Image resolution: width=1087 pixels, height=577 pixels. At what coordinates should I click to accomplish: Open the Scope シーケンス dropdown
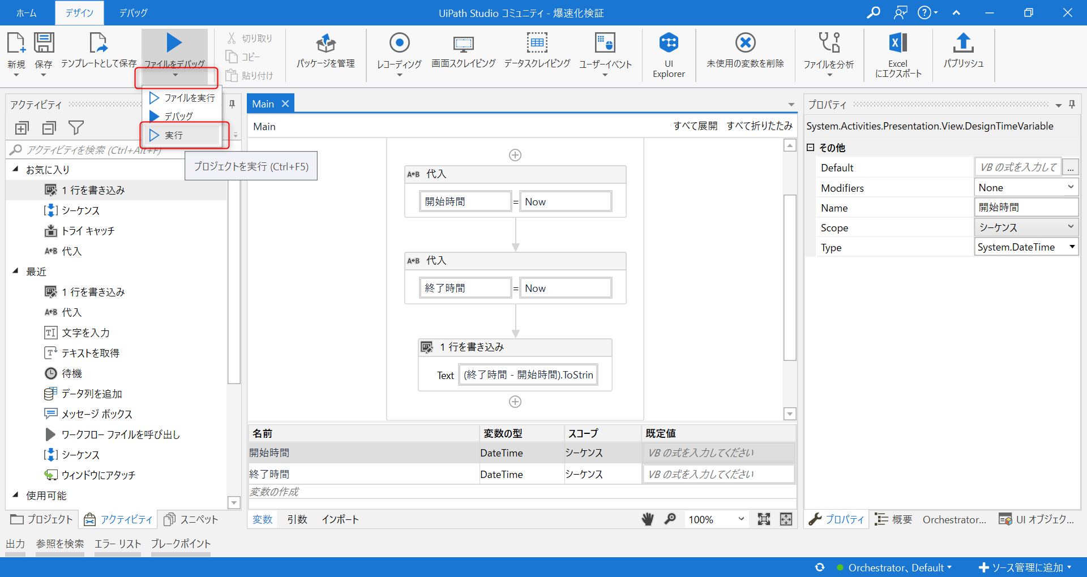point(1071,227)
